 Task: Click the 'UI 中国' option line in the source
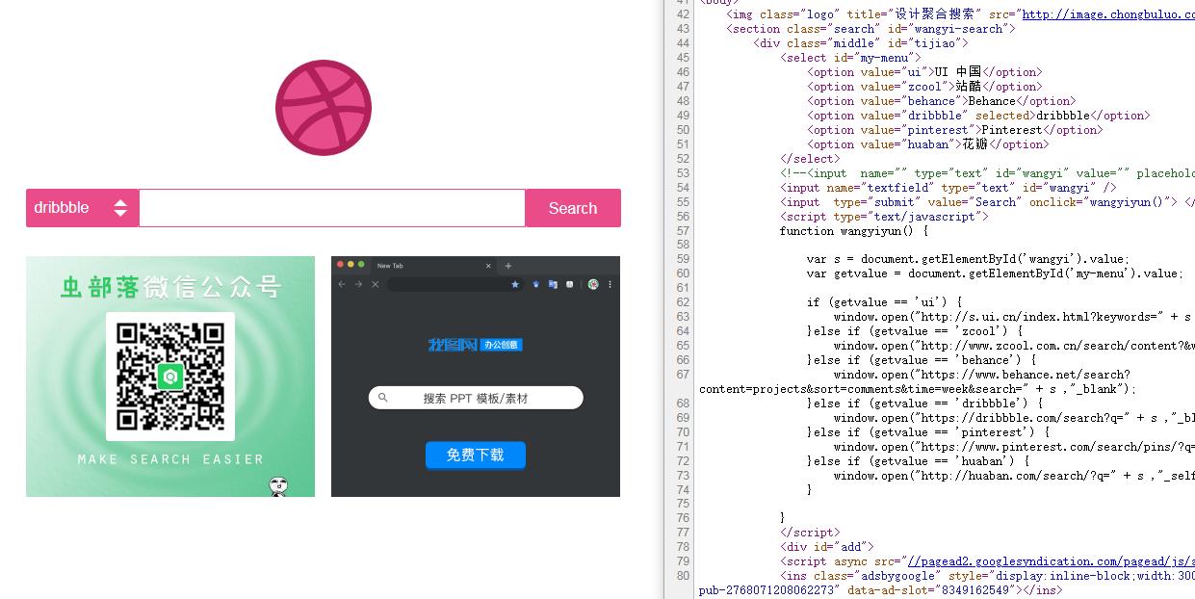(924, 72)
